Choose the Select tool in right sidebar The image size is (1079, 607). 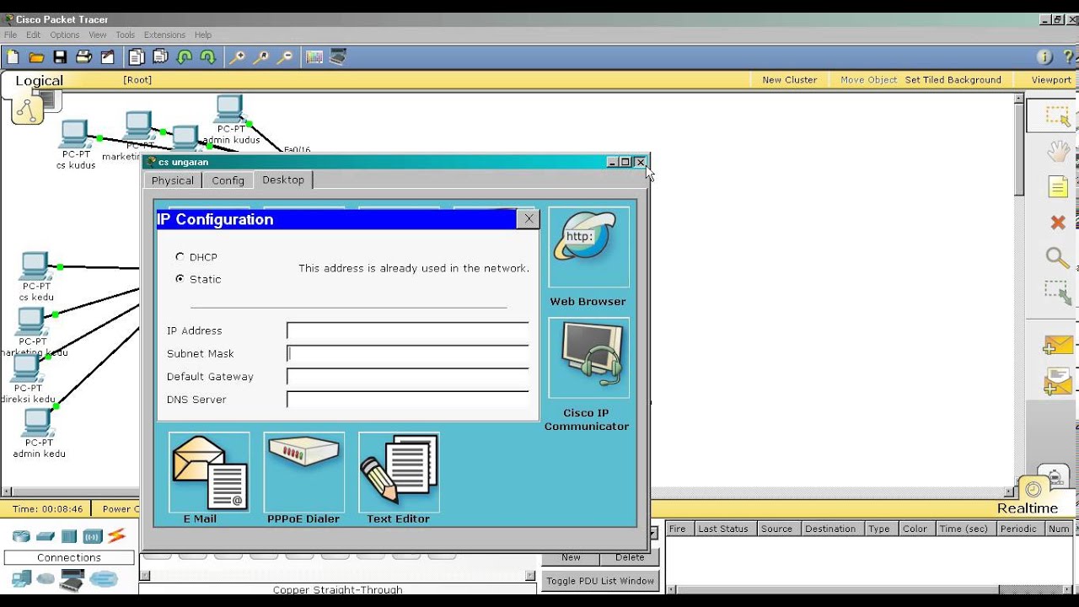point(1058,116)
